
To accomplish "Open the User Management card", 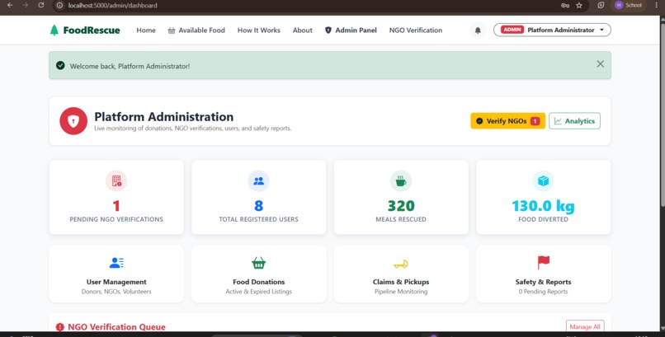I will coord(116,274).
